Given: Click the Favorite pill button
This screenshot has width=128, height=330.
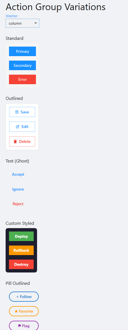Looking at the screenshot, I should (24, 311).
